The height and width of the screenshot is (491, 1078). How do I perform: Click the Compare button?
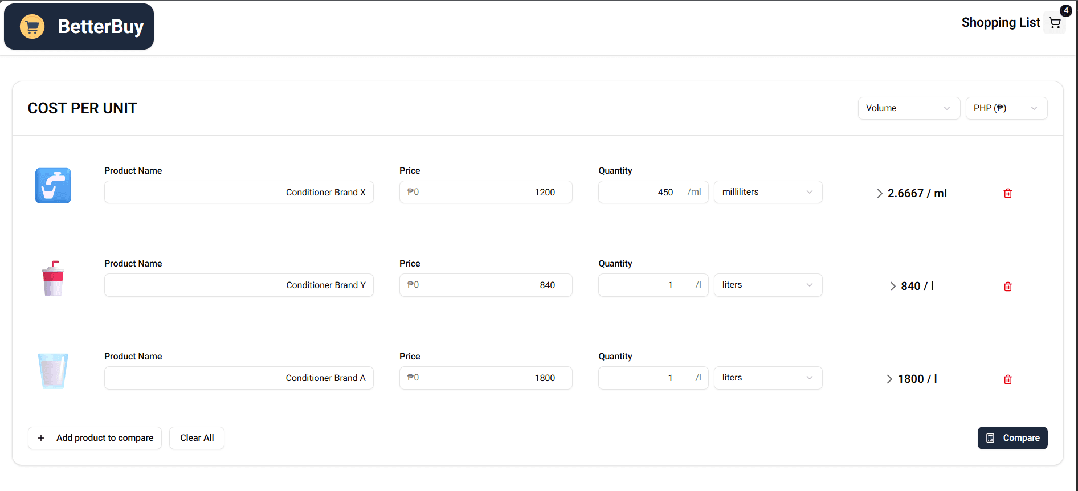(1012, 438)
